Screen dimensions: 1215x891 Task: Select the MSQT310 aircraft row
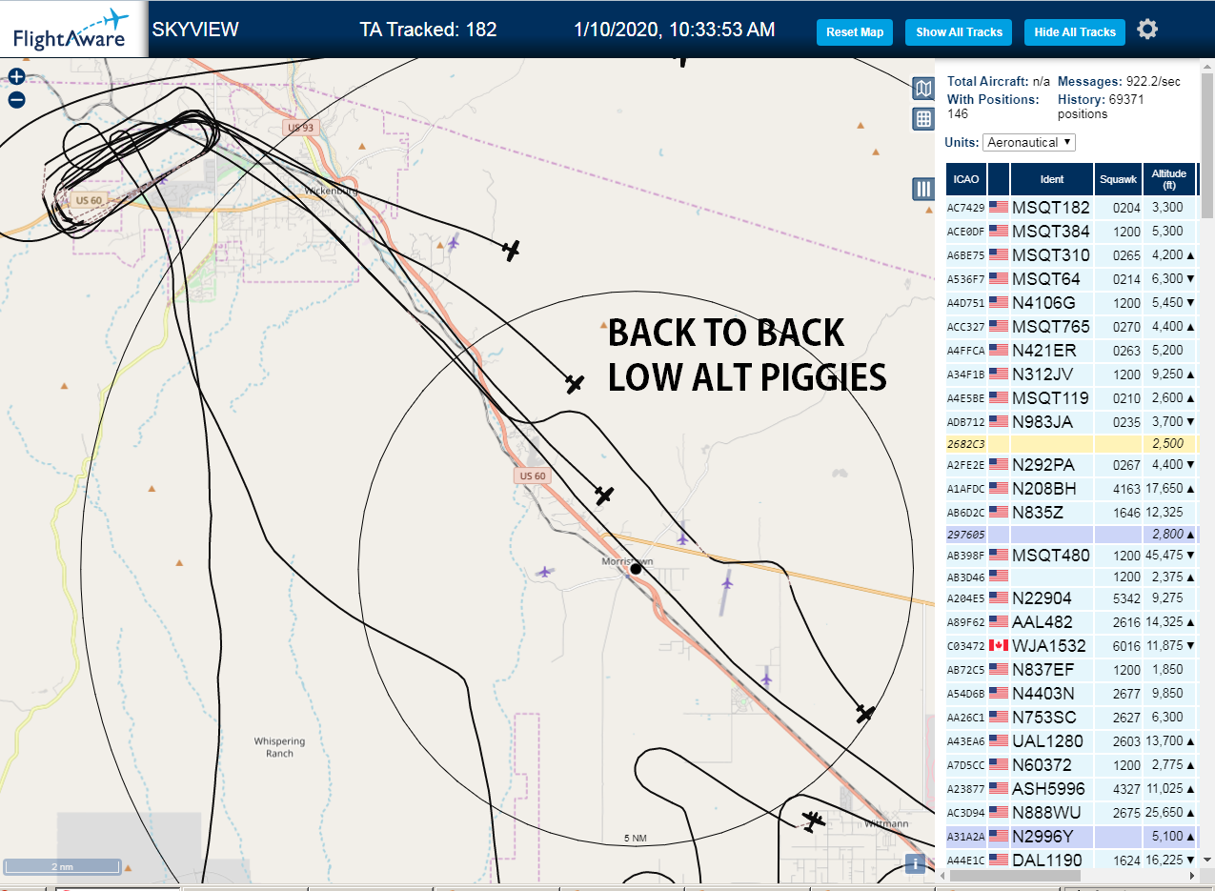click(1072, 254)
